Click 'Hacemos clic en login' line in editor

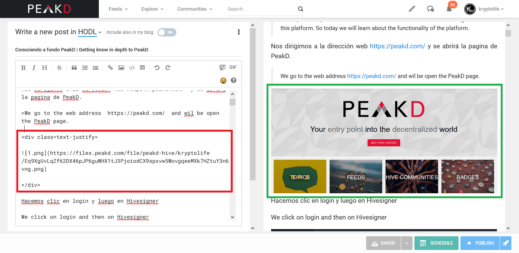tap(90, 201)
